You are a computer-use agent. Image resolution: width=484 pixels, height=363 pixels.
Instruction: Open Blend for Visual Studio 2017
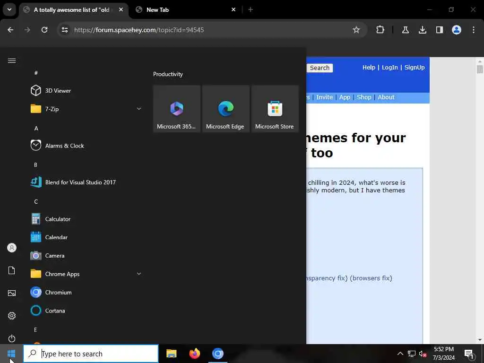pyautogui.click(x=86, y=182)
